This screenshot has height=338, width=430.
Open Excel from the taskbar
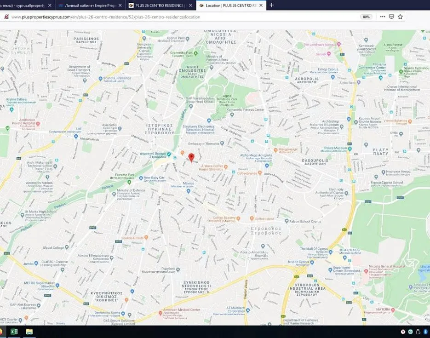point(14,332)
